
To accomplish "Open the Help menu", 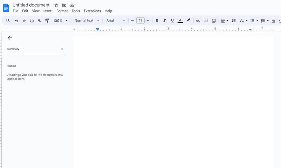I will pos(108,11).
